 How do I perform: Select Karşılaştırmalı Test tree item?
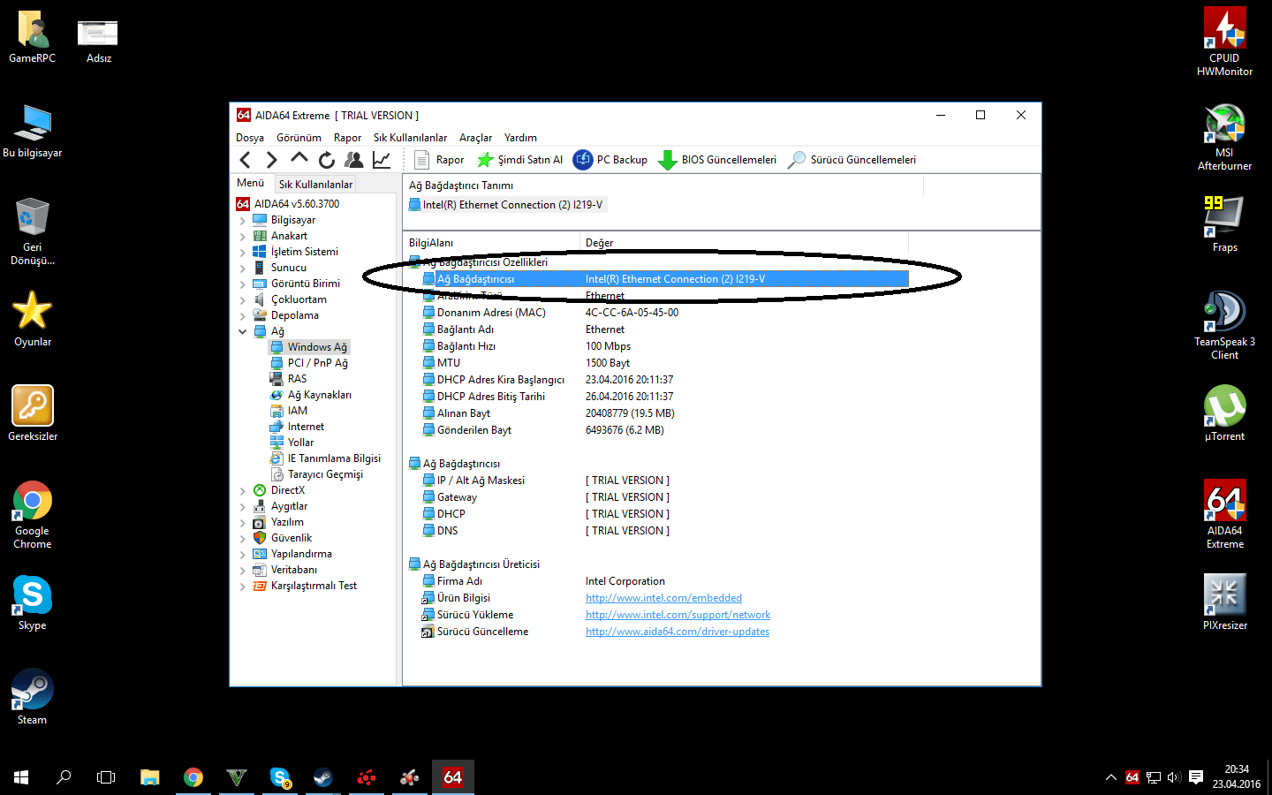coord(314,586)
